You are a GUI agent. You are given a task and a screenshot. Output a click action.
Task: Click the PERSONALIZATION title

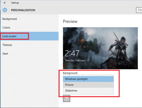[23, 10]
